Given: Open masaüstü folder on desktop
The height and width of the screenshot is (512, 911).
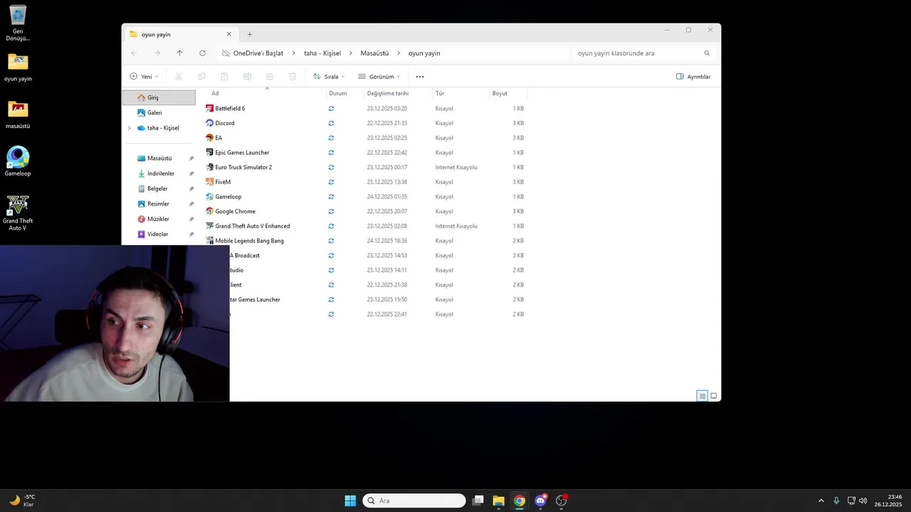Looking at the screenshot, I should (x=18, y=114).
